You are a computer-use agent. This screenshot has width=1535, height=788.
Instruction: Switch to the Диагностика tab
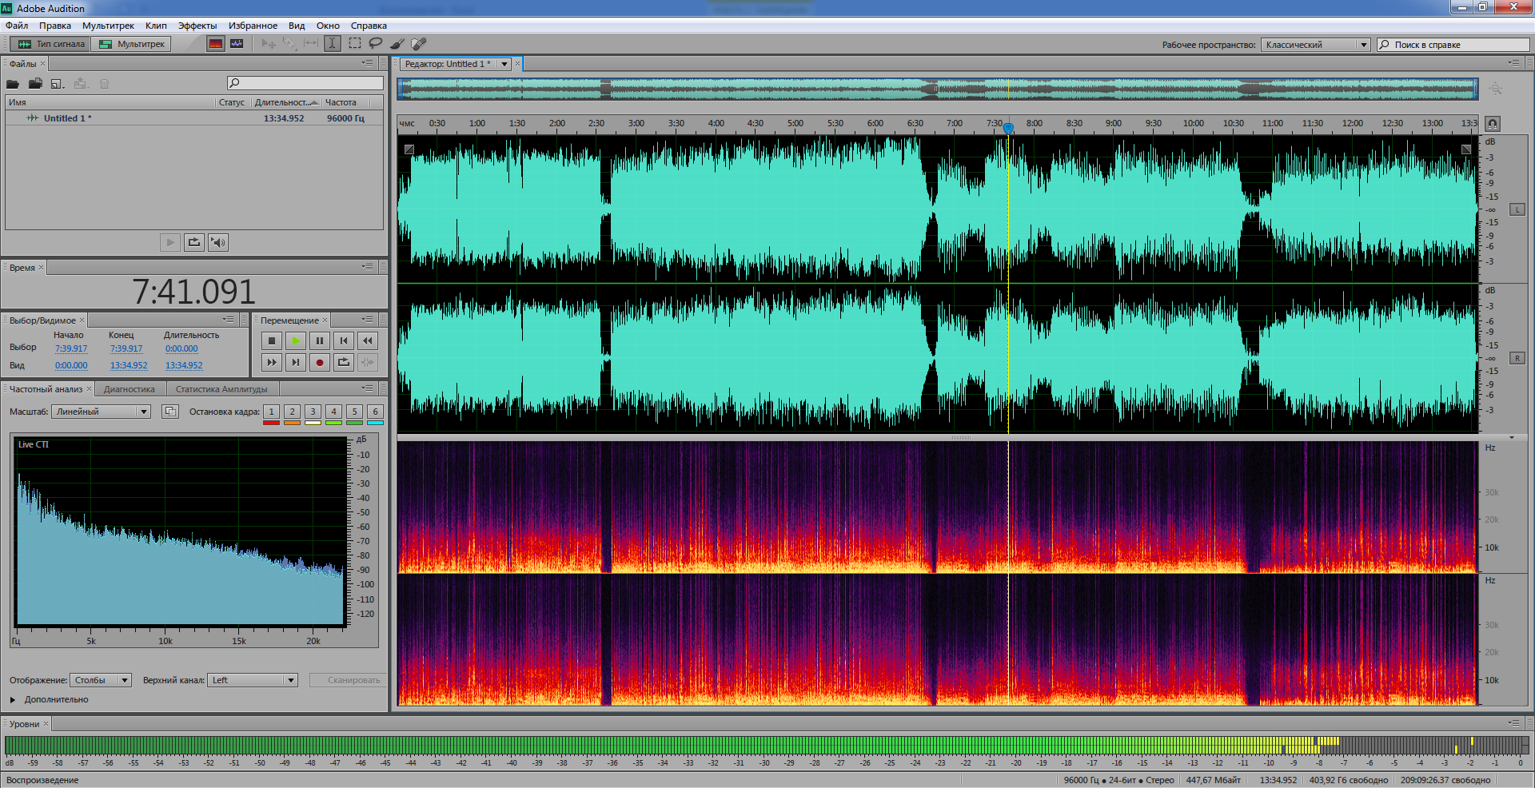coord(130,389)
